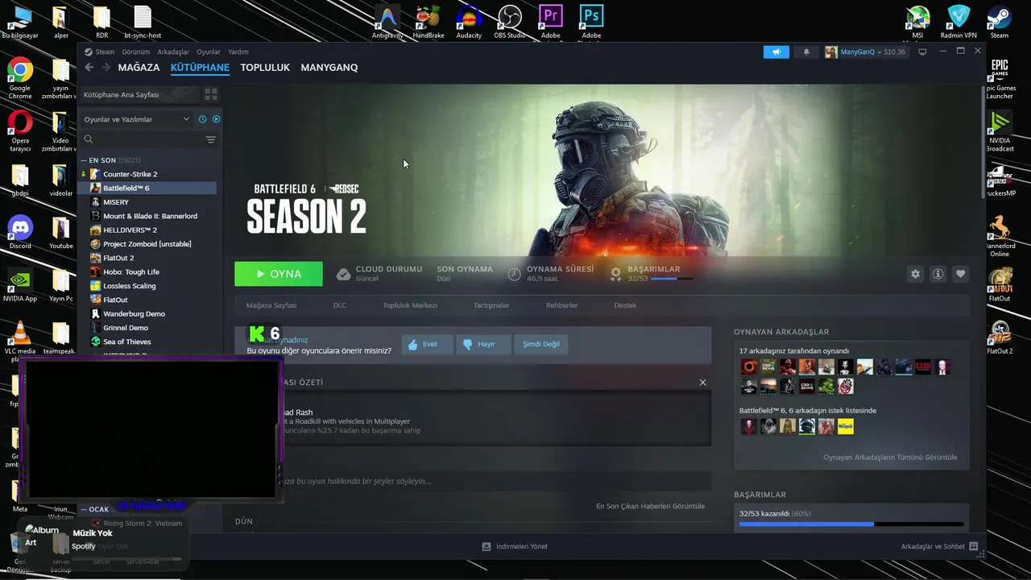Image resolution: width=1031 pixels, height=580 pixels.
Task: Open the Steam notifications bell
Action: (x=806, y=52)
